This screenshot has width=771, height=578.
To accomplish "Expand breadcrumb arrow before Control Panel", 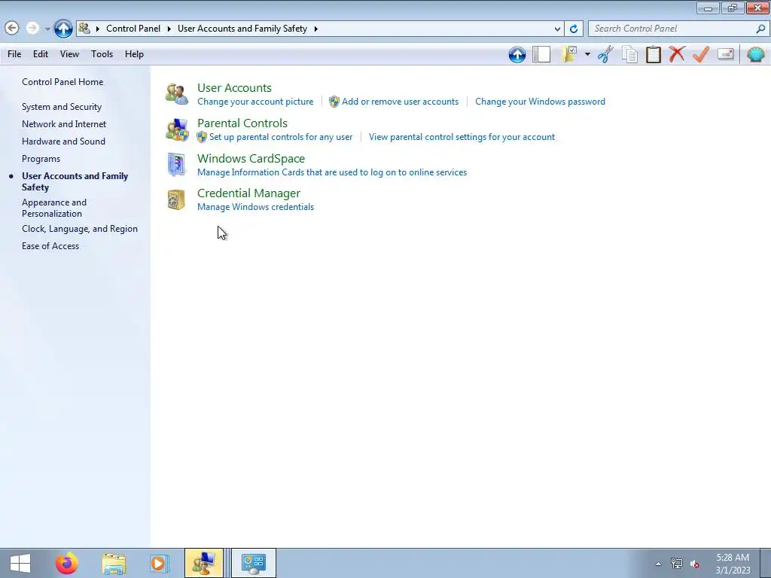I will click(x=97, y=29).
